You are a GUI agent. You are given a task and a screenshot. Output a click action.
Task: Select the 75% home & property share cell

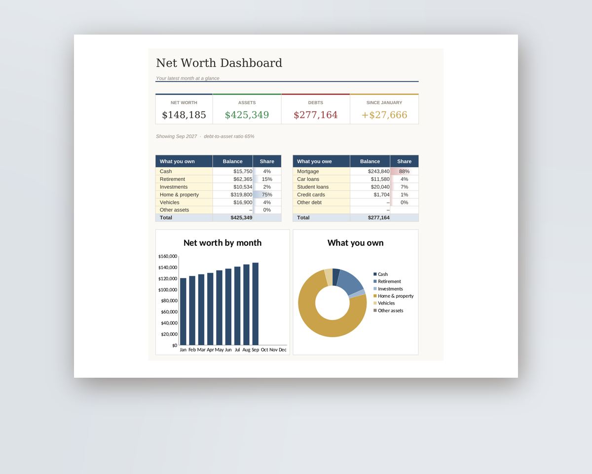tap(267, 195)
